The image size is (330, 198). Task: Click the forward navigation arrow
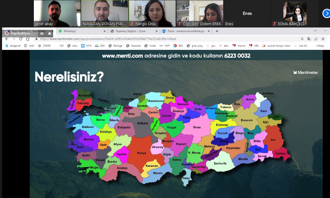pos(14,39)
